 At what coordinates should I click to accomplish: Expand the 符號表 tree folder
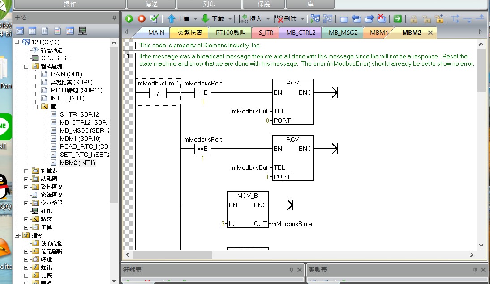(26, 171)
